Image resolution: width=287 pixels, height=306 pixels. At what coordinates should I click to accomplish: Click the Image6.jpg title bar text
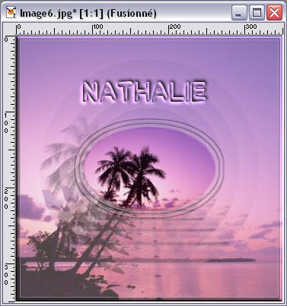[x=88, y=13]
